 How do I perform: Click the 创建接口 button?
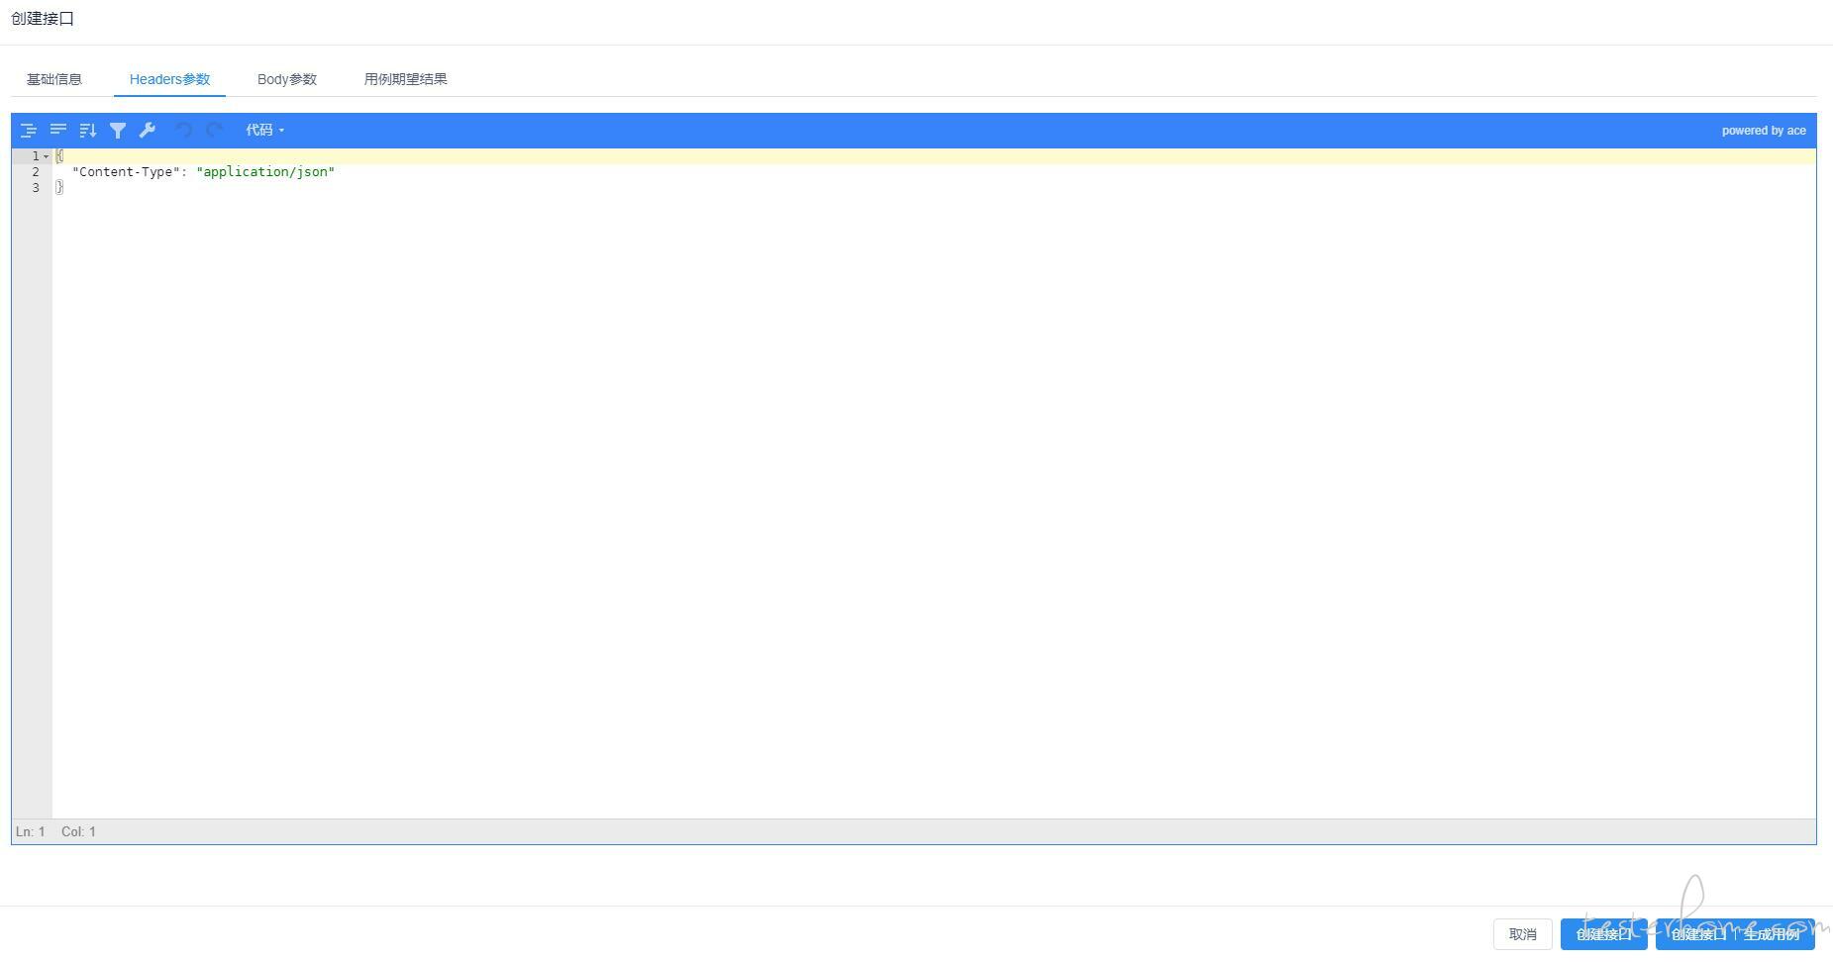[1604, 934]
